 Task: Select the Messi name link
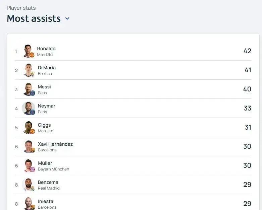(44, 87)
